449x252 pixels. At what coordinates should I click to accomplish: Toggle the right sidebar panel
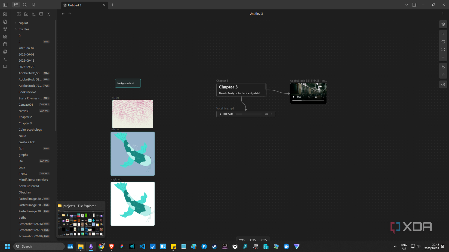click(x=414, y=5)
